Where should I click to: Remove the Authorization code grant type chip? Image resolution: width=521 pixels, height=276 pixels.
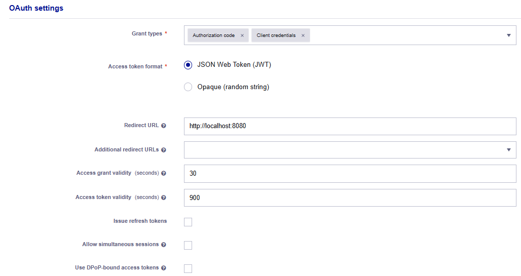click(x=242, y=35)
